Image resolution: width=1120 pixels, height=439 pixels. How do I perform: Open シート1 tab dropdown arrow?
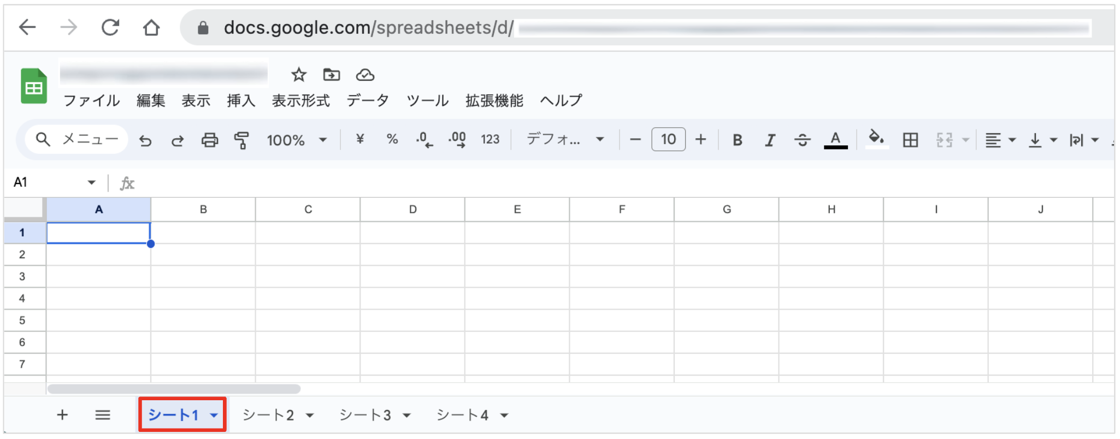[214, 416]
